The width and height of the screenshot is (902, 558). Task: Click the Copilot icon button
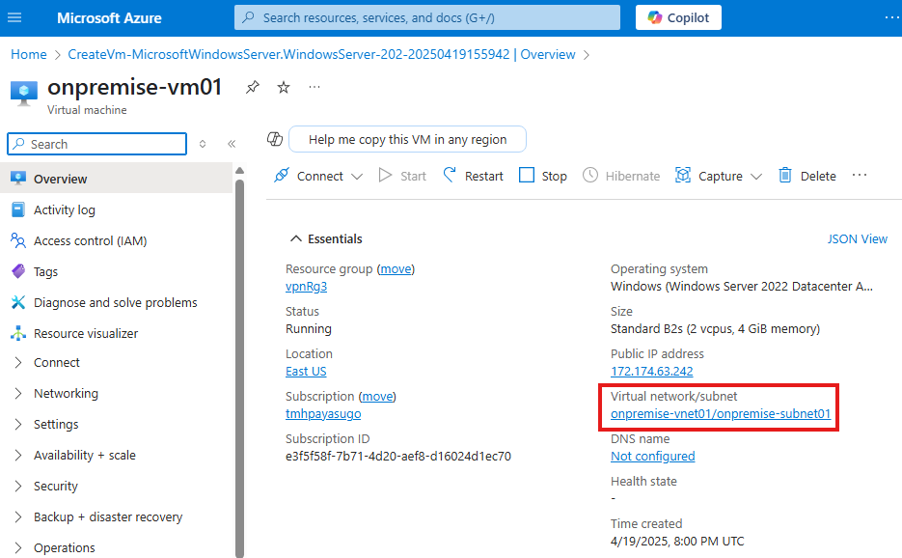click(678, 17)
